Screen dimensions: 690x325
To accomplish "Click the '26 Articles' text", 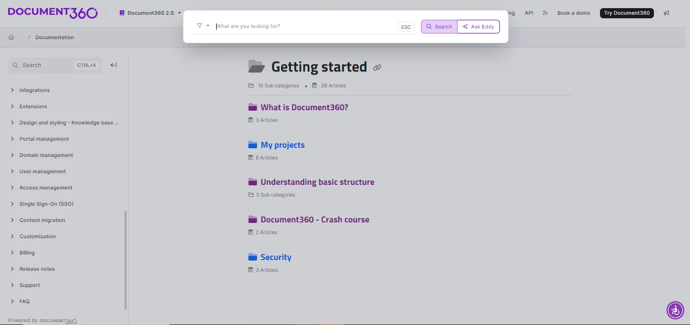I will coord(334,86).
